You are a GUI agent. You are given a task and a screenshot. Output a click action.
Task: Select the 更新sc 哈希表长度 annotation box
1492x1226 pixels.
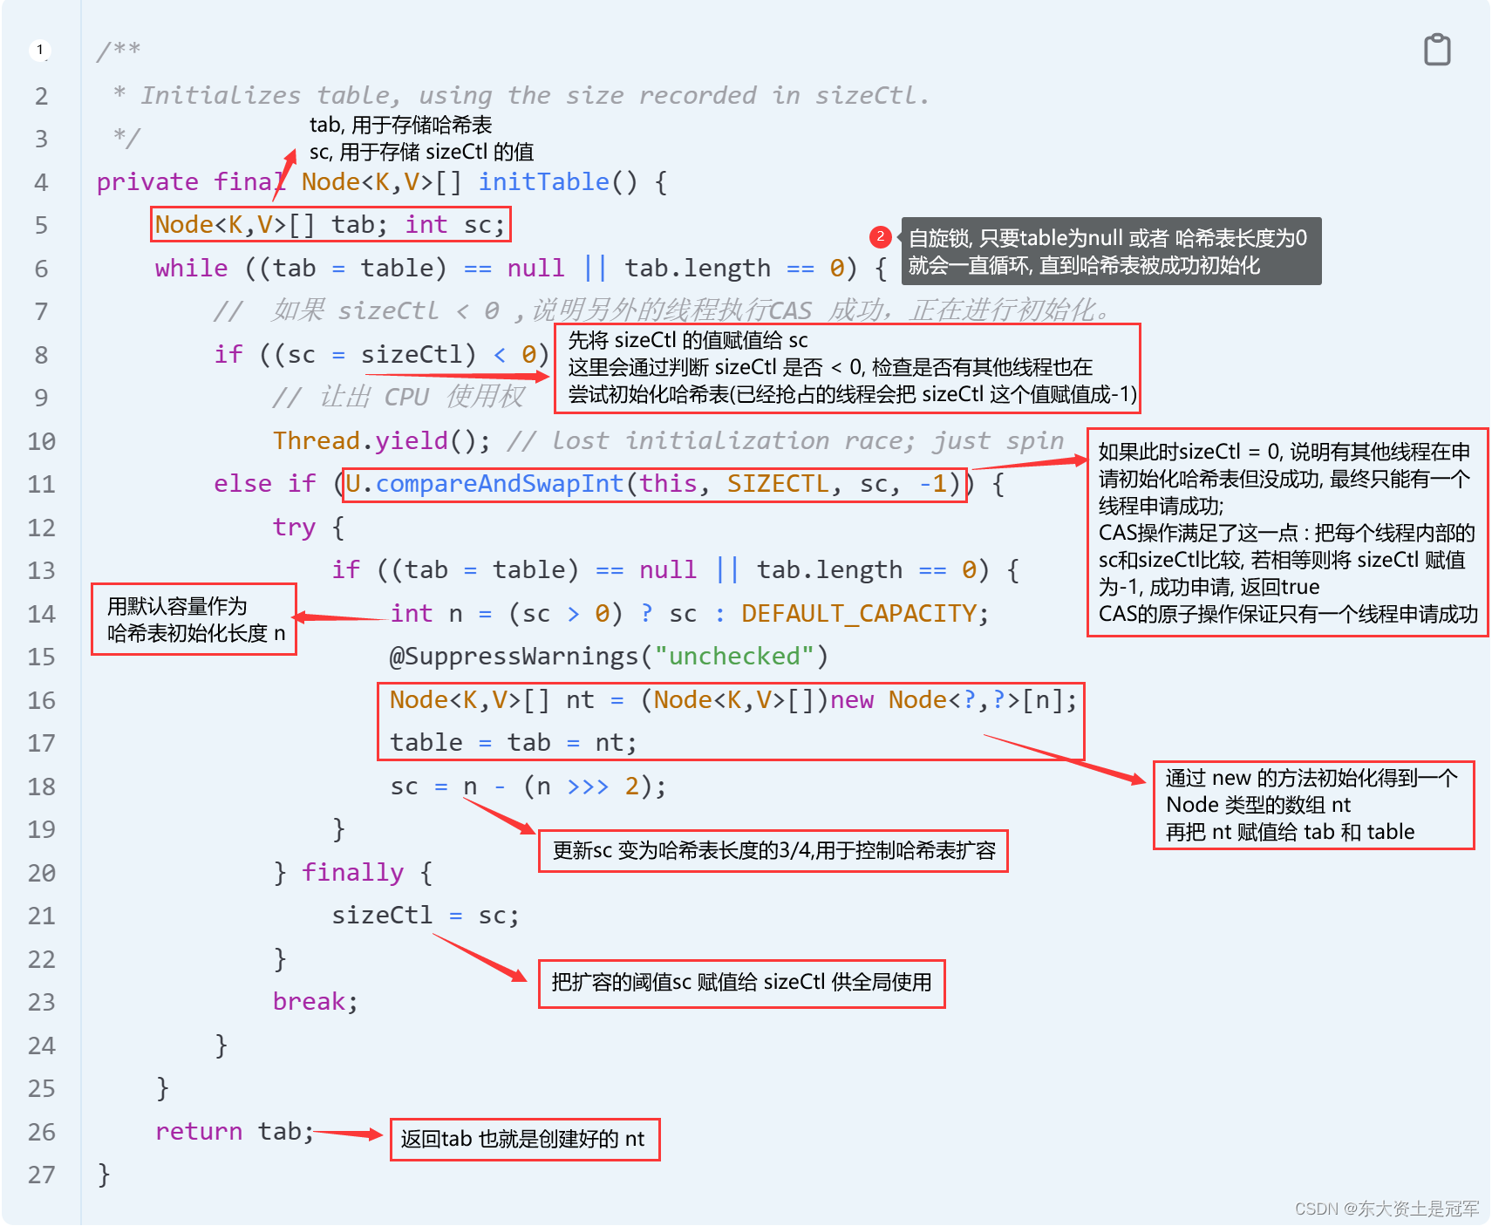point(773,851)
